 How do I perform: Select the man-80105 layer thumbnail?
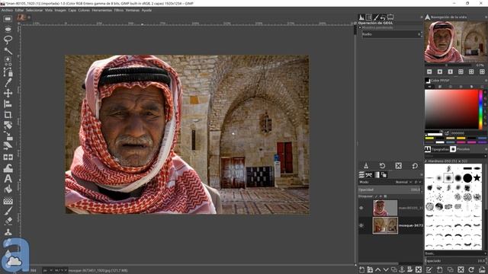[x=385, y=208]
